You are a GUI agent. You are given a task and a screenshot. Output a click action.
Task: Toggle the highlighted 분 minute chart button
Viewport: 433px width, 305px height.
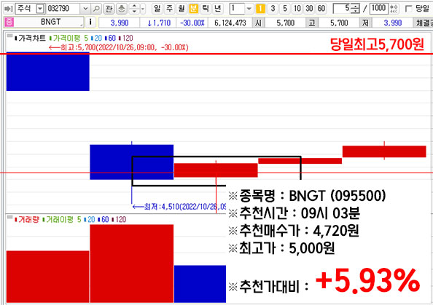pos(193,9)
